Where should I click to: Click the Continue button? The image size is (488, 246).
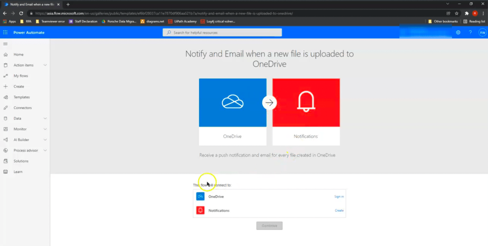269,226
